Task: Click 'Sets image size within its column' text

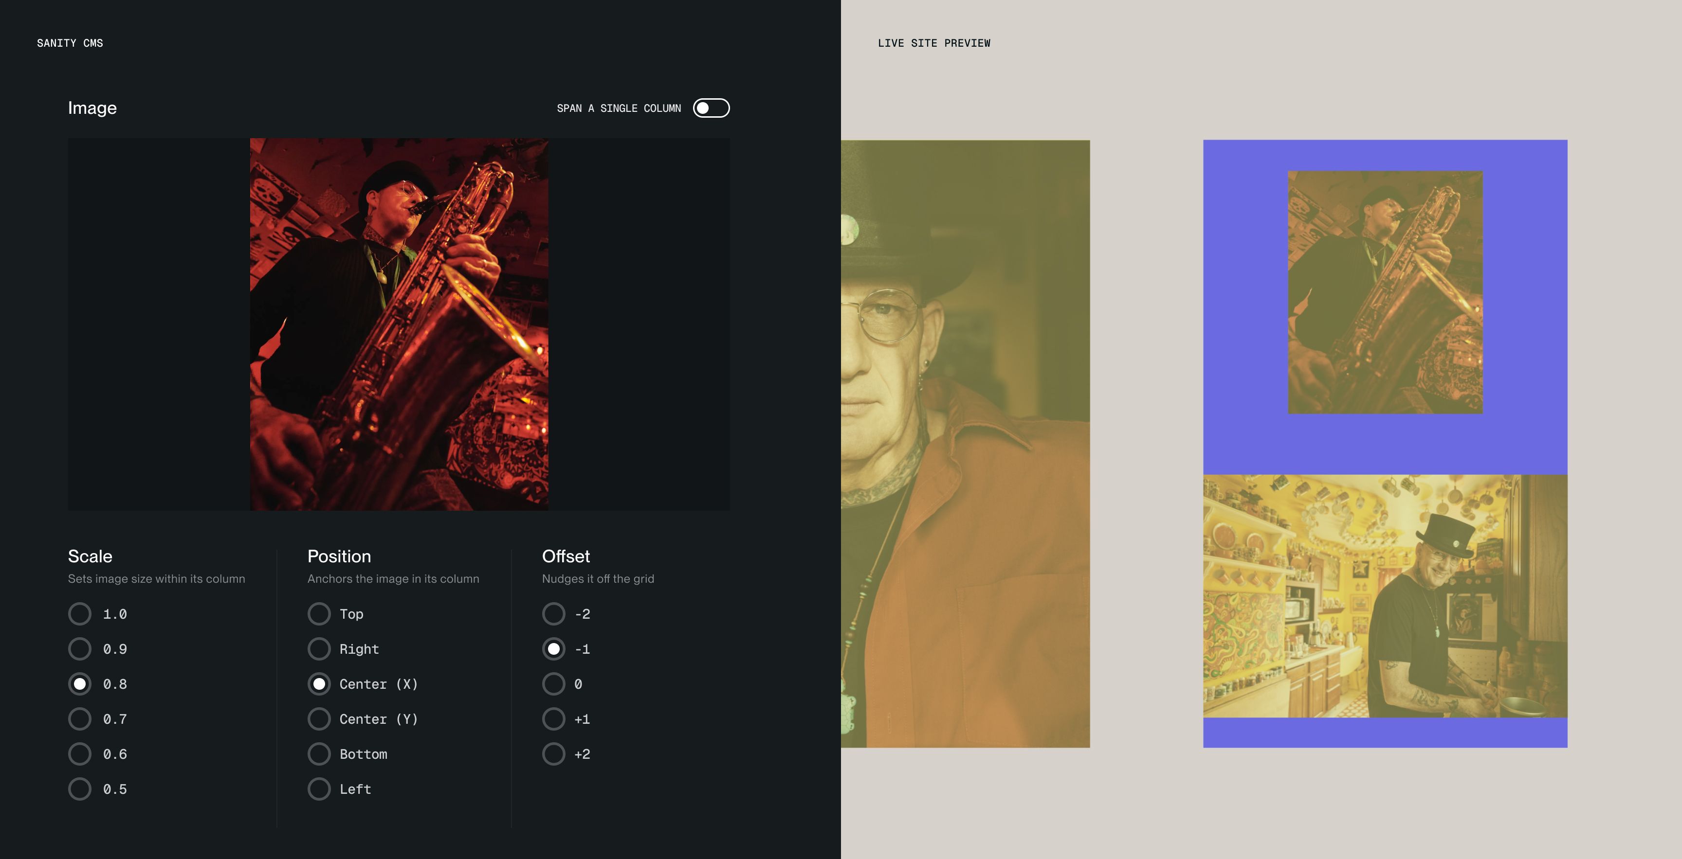Action: (157, 579)
